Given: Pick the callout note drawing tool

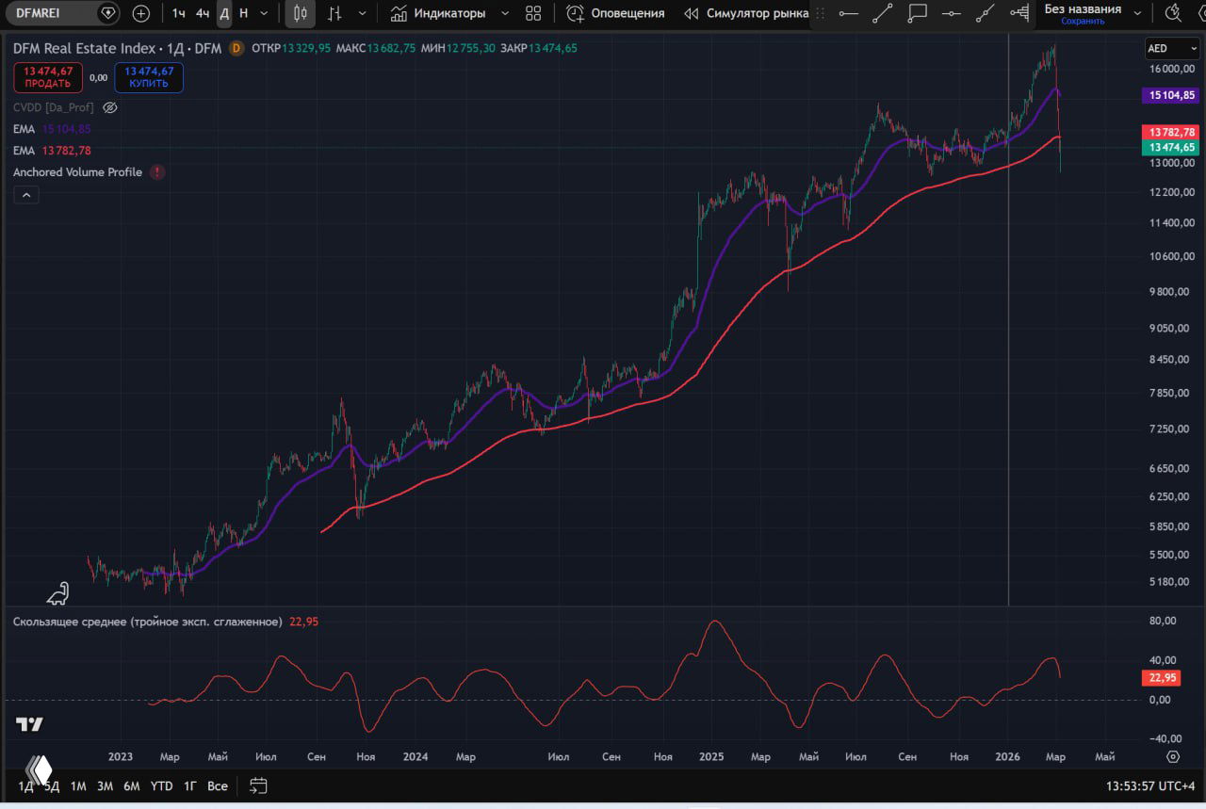Looking at the screenshot, I should (x=917, y=13).
